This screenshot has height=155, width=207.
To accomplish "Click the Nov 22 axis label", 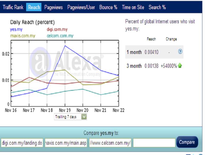I will (x=118, y=110).
